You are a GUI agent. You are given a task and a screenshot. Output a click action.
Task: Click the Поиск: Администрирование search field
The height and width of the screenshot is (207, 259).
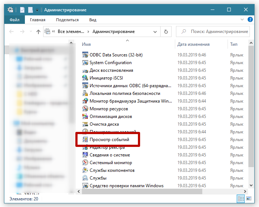217,32
